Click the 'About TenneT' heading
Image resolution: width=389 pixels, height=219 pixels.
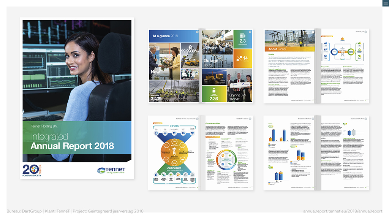click(x=277, y=49)
